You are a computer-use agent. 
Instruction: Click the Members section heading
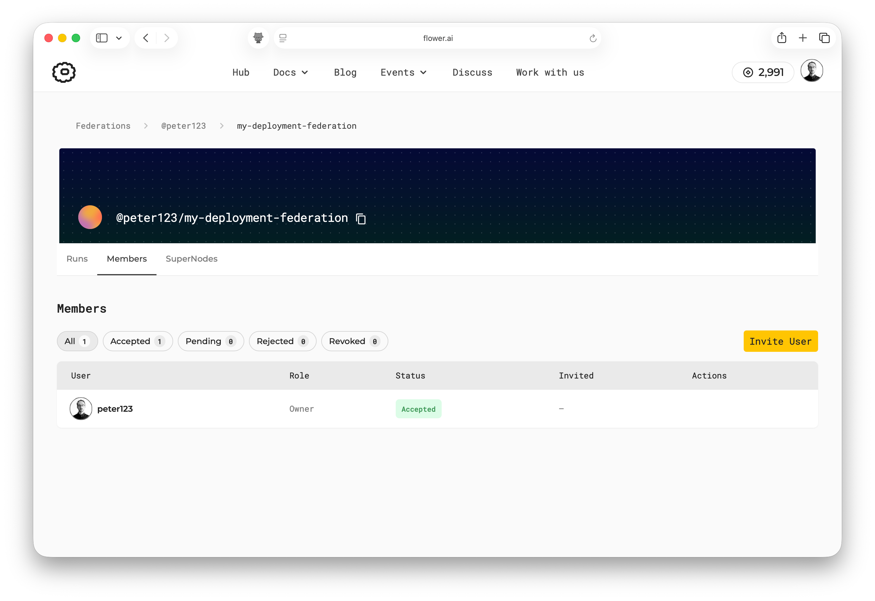(x=82, y=309)
